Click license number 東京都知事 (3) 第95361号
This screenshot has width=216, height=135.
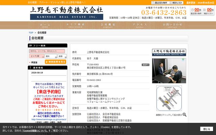coord(100,74)
